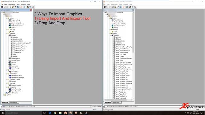Select _Xynet_CO2_PLant display in left window
Image resolution: width=205 pixels, height=115 pixels.
(x=18, y=50)
